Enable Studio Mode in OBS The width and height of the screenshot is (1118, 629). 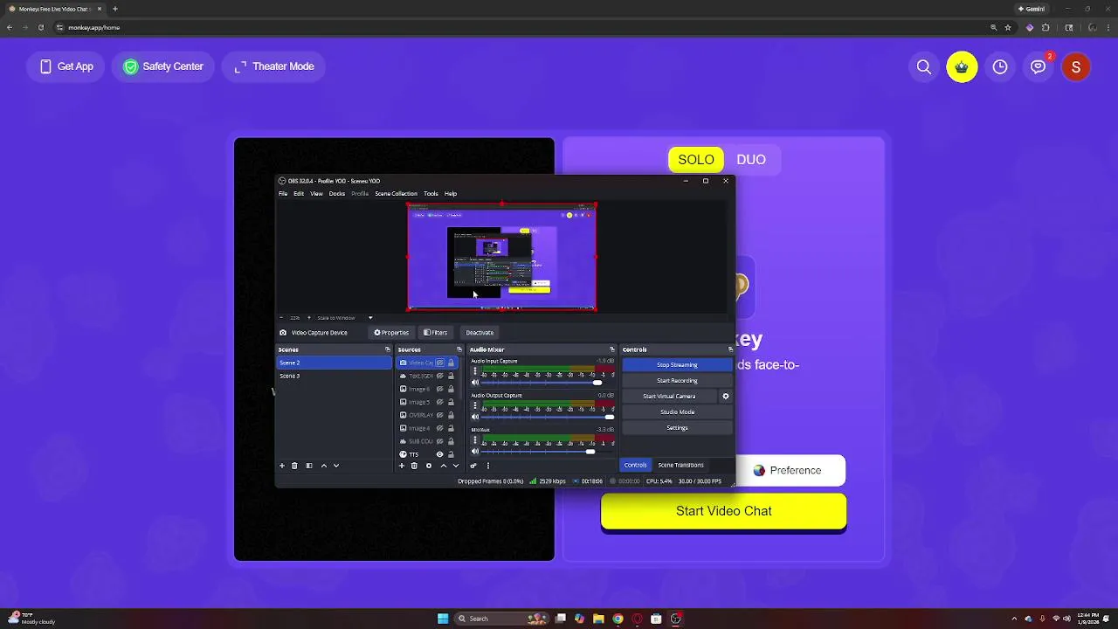[677, 411]
